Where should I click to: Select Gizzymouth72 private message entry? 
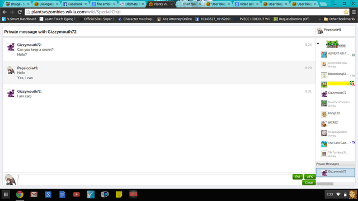(336, 173)
